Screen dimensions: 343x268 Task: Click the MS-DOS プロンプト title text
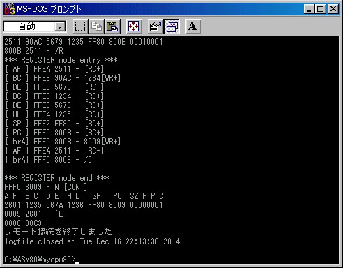pos(49,9)
